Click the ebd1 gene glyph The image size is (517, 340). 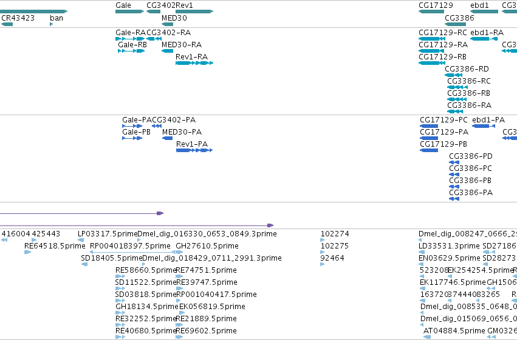point(484,12)
